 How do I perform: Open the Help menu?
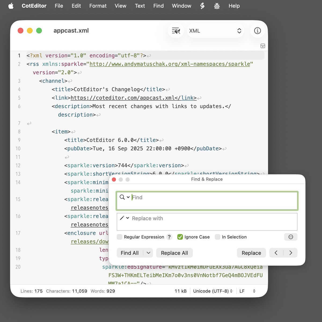click(x=234, y=6)
